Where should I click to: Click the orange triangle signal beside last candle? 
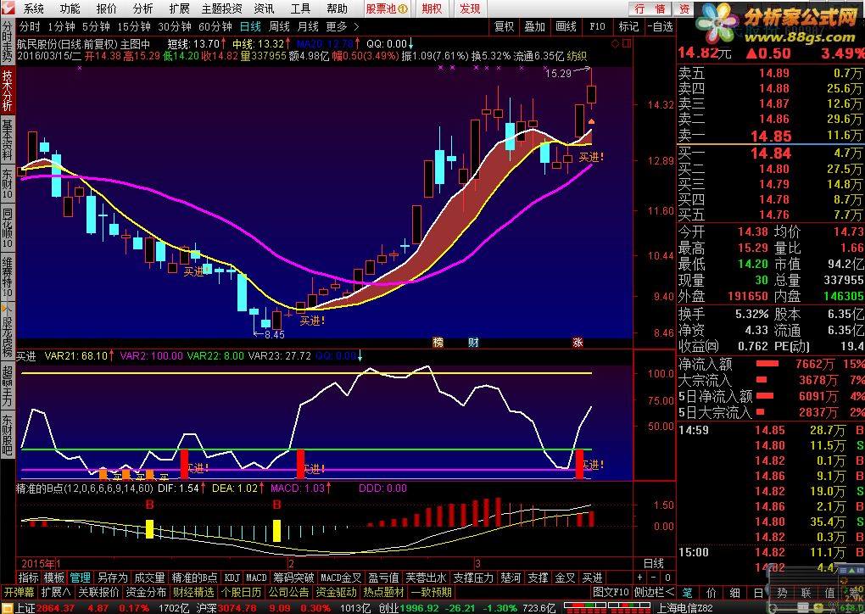point(591,121)
